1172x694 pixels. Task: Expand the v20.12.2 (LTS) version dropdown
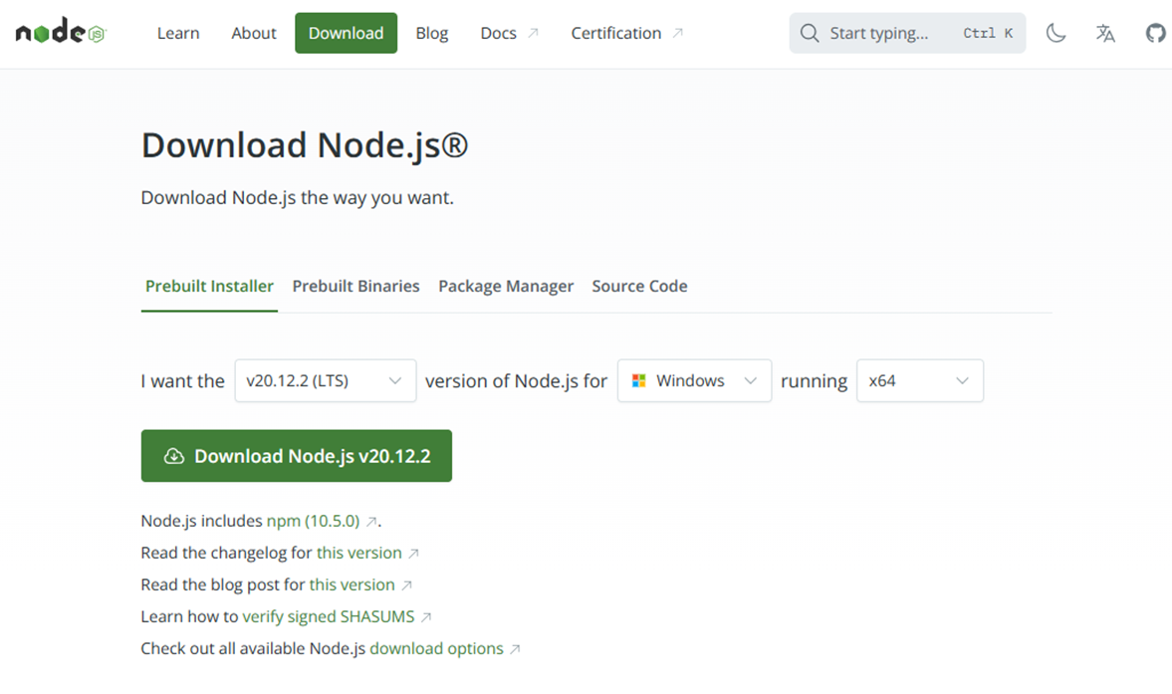325,380
